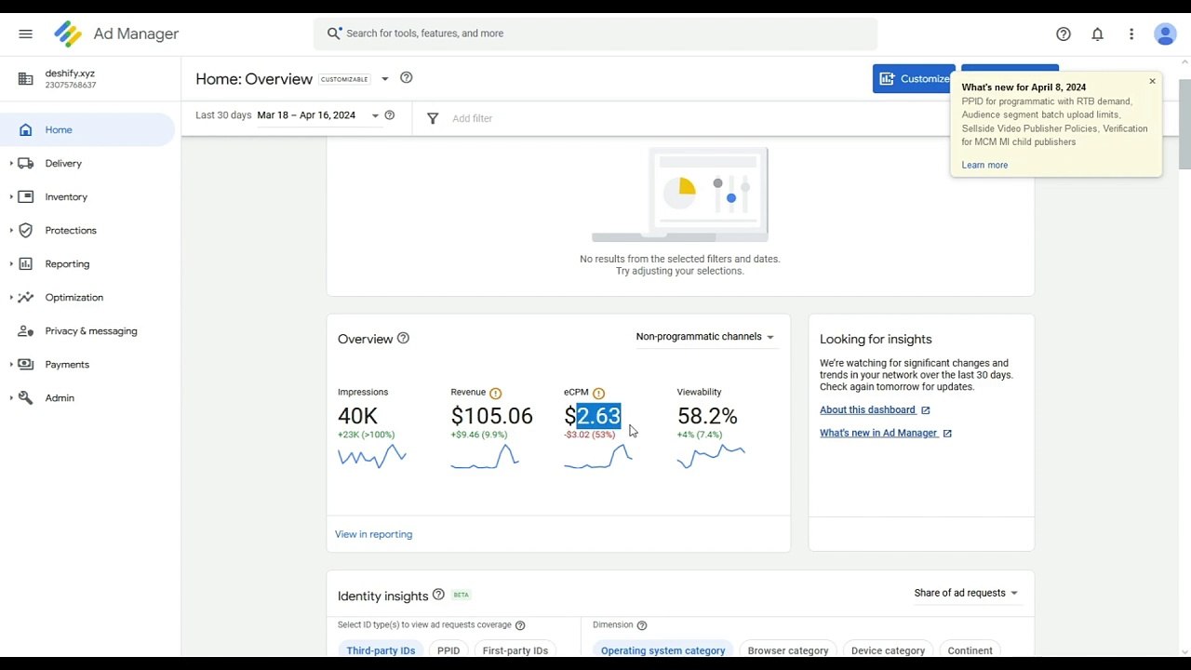Select the Device category dimension chip
This screenshot has width=1191, height=670.
(x=889, y=650)
